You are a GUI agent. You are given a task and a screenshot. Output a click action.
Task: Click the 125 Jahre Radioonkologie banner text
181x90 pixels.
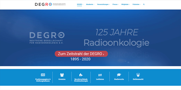coord(116,38)
